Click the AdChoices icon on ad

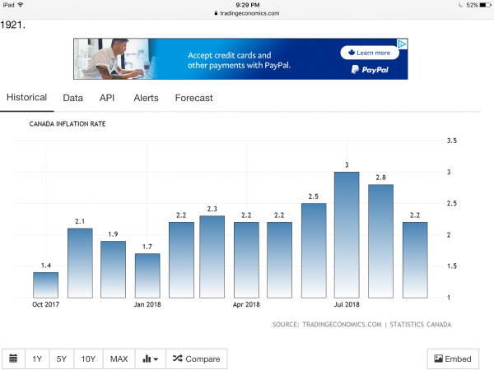pyautogui.click(x=403, y=44)
